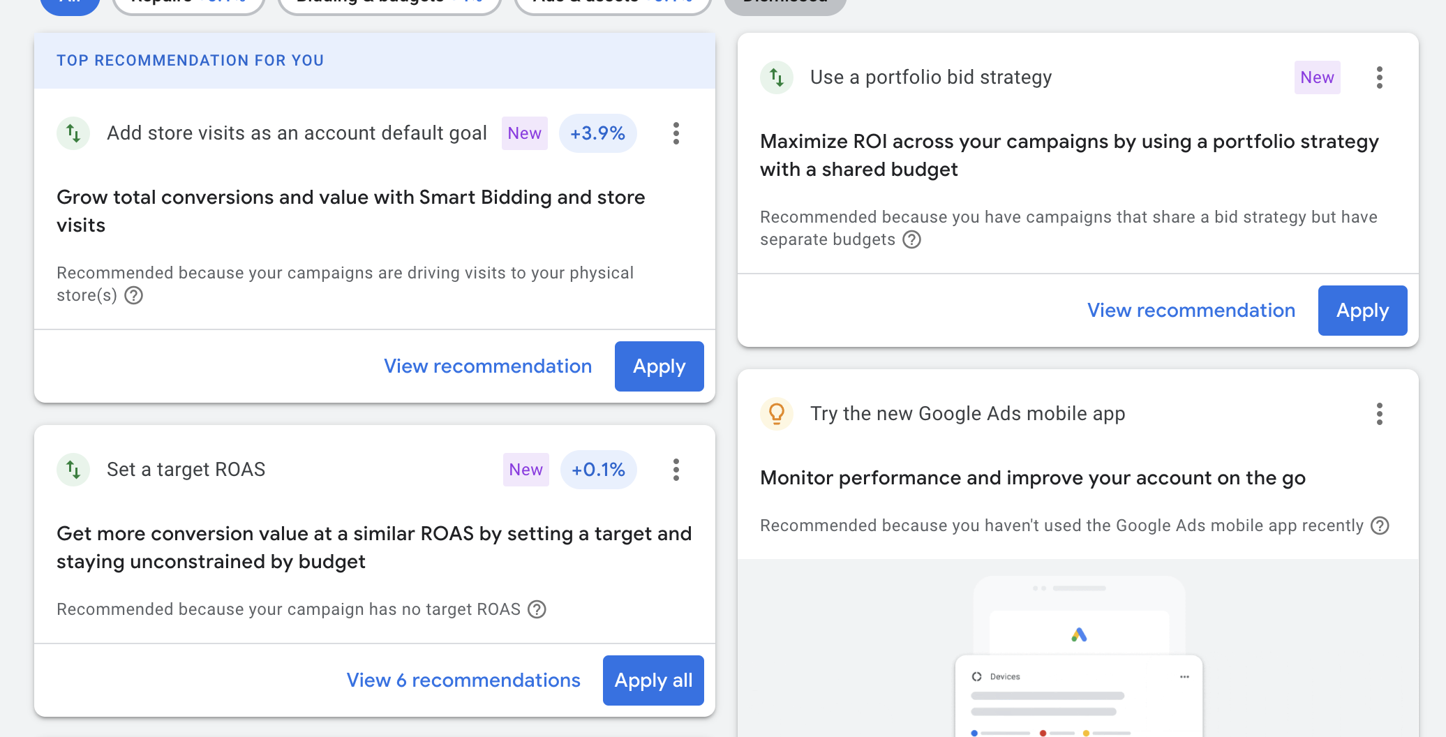1446x737 pixels.
Task: Click the text 'Recommended because you have campaigns that share a bid strategy'
Action: pyautogui.click(x=1069, y=228)
